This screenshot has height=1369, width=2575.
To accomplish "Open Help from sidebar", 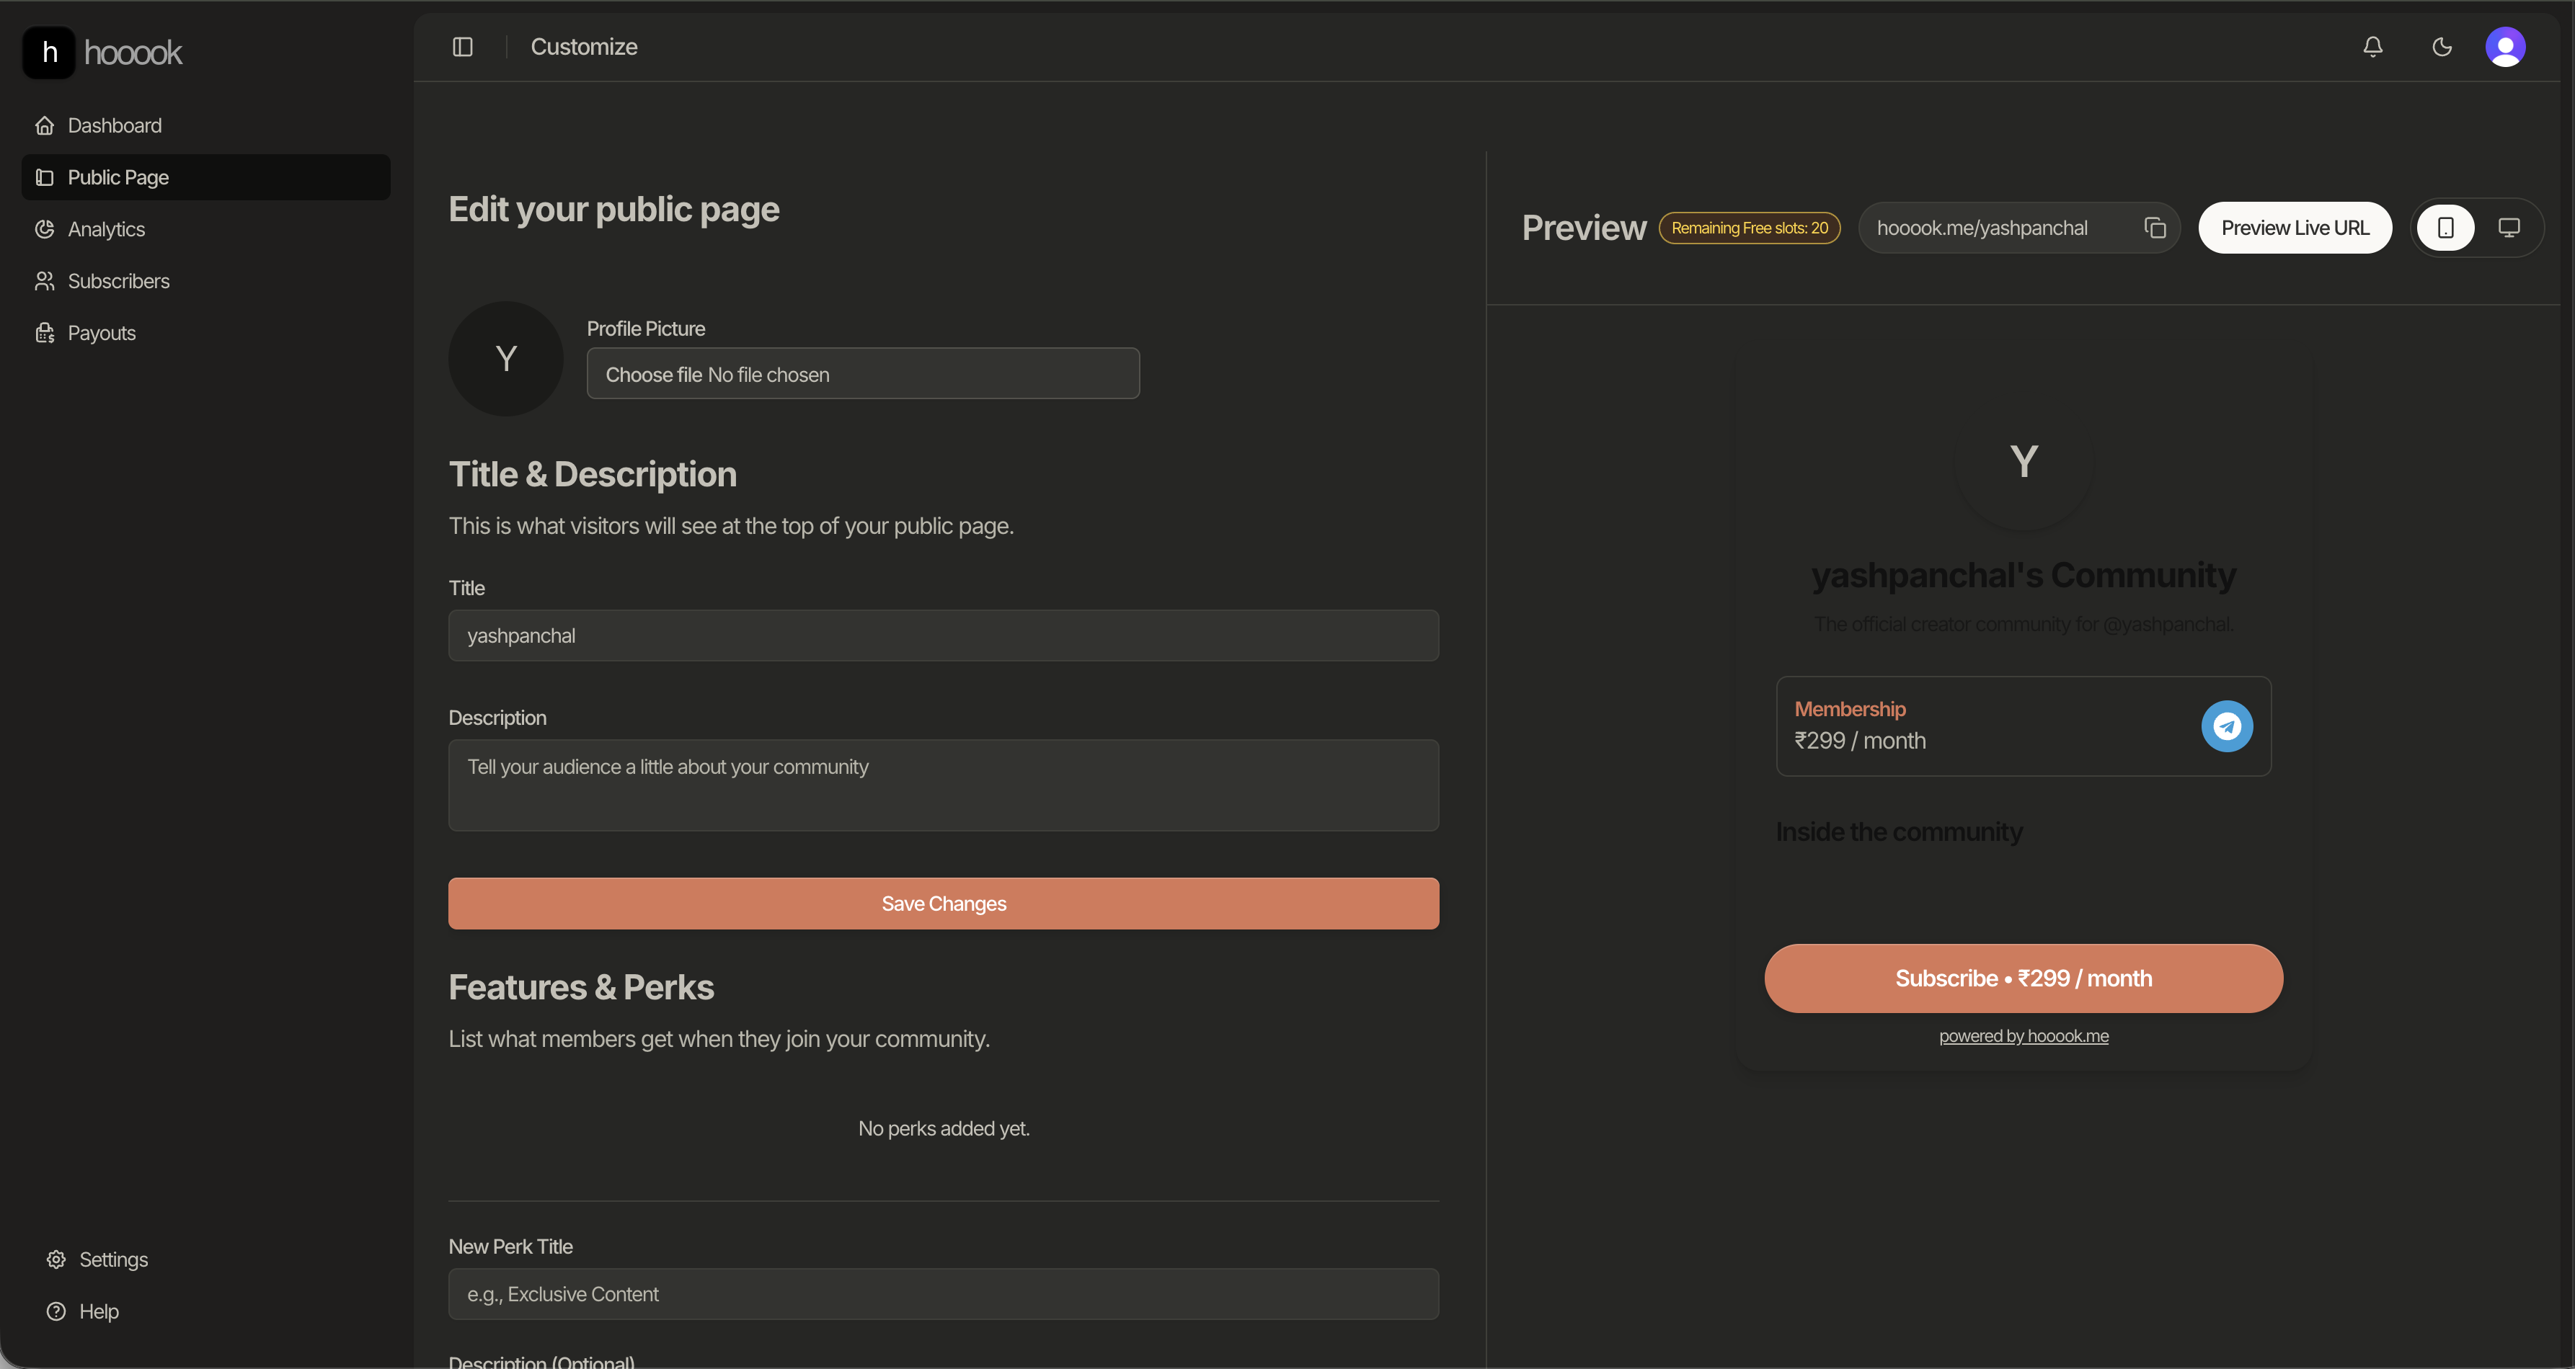I will (98, 1311).
